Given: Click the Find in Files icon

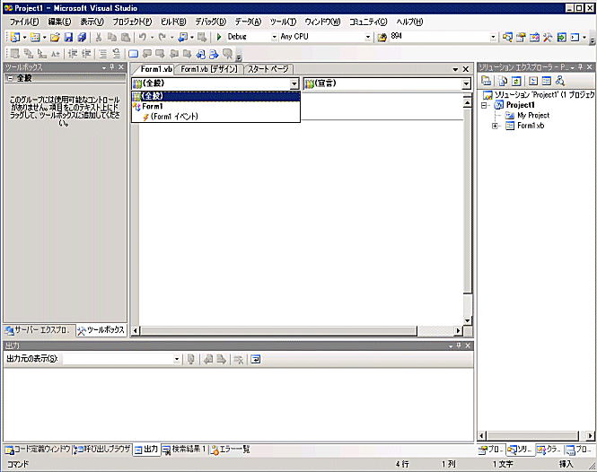Looking at the screenshot, I should pos(382,37).
